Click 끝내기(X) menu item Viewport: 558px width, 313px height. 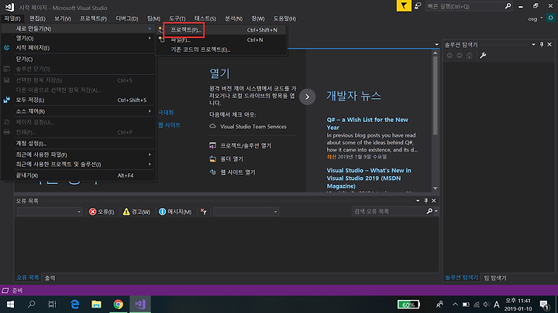[78, 175]
